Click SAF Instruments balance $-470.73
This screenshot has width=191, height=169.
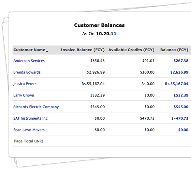pos(180,118)
